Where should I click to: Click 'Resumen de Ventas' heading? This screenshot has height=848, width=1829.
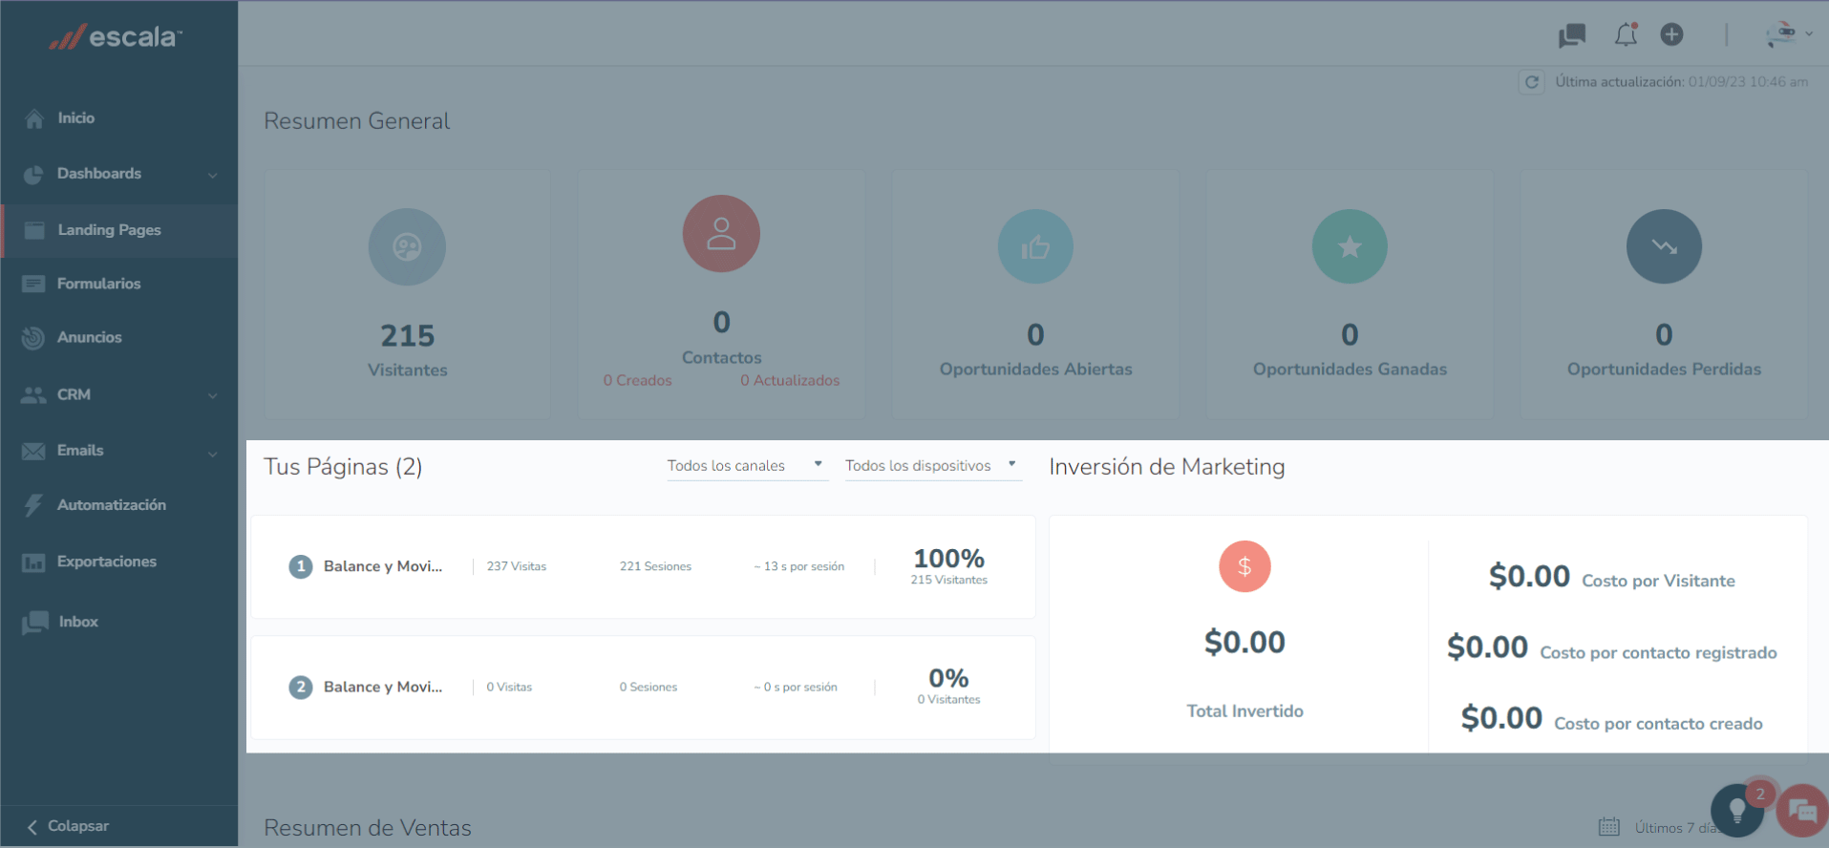[x=368, y=828]
